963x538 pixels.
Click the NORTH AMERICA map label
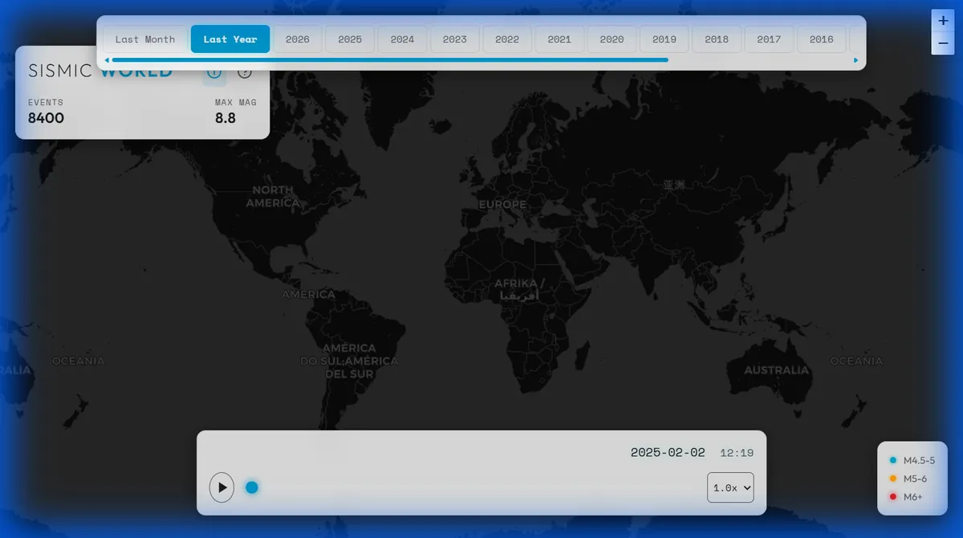(273, 197)
